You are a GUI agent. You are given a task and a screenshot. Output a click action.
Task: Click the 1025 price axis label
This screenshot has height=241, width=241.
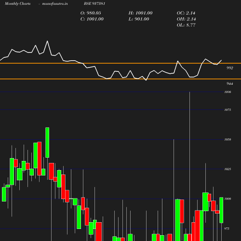tap(228, 169)
